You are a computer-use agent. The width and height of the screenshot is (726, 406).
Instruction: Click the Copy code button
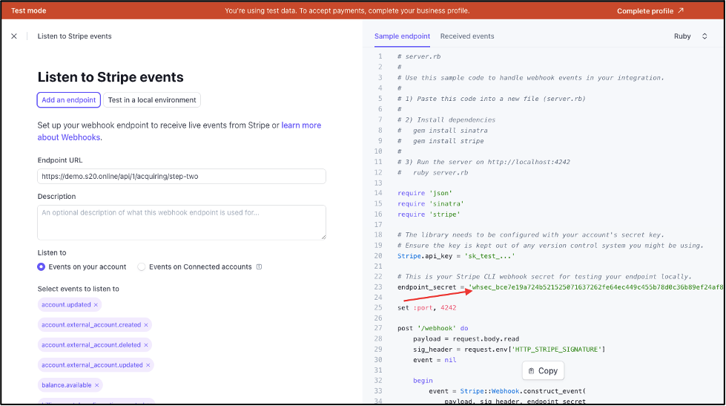pyautogui.click(x=543, y=371)
